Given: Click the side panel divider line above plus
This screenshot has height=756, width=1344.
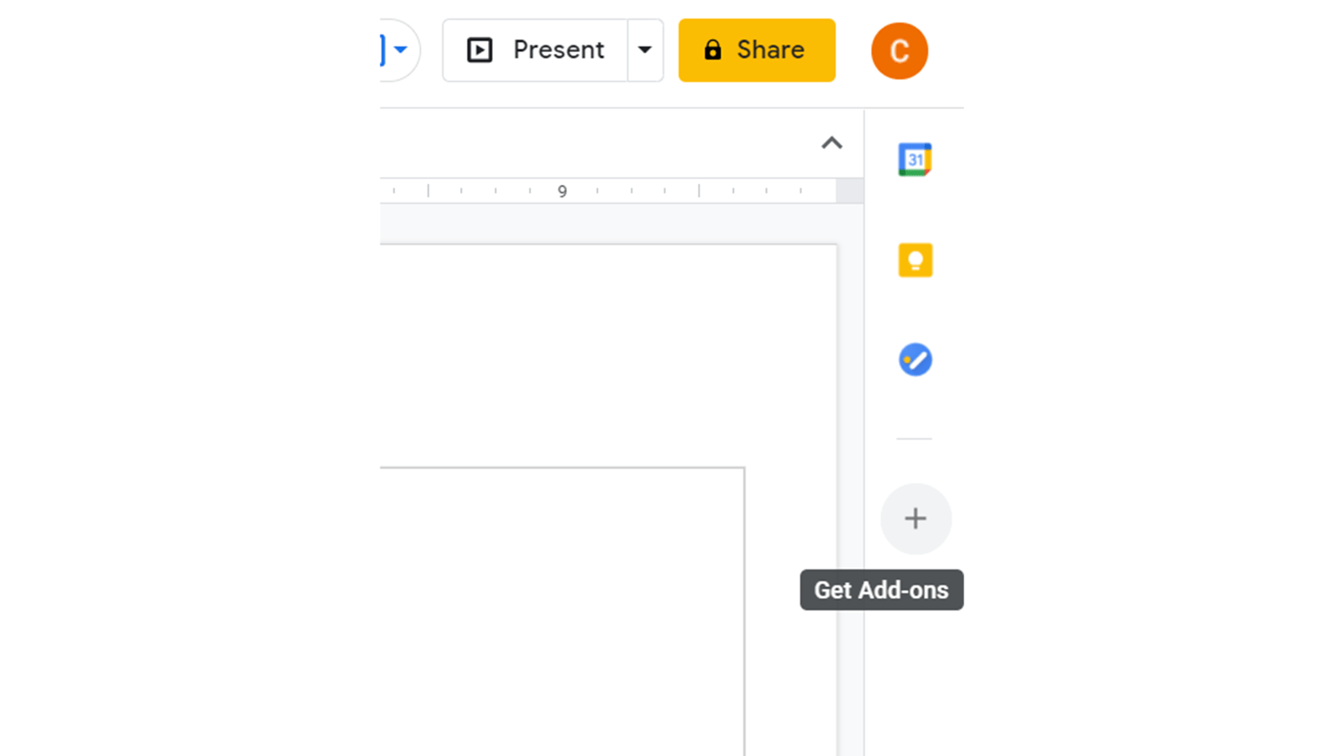Looking at the screenshot, I should click(914, 438).
